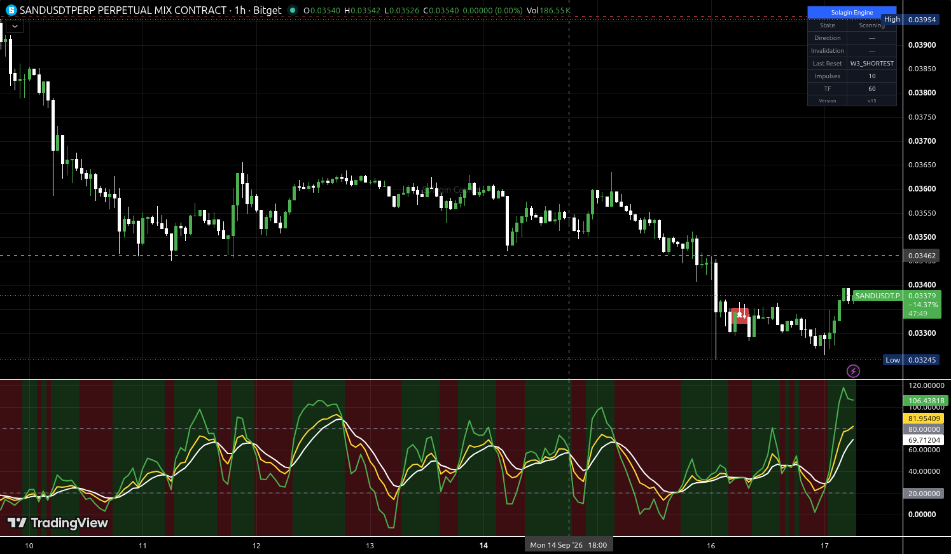Viewport: 951px width, 554px height.
Task: Click the TF row label
Action: pos(828,89)
